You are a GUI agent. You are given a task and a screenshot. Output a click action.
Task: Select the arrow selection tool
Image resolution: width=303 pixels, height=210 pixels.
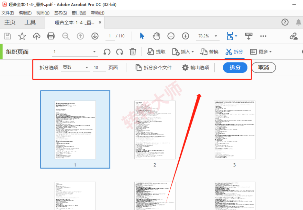[x=142, y=36]
